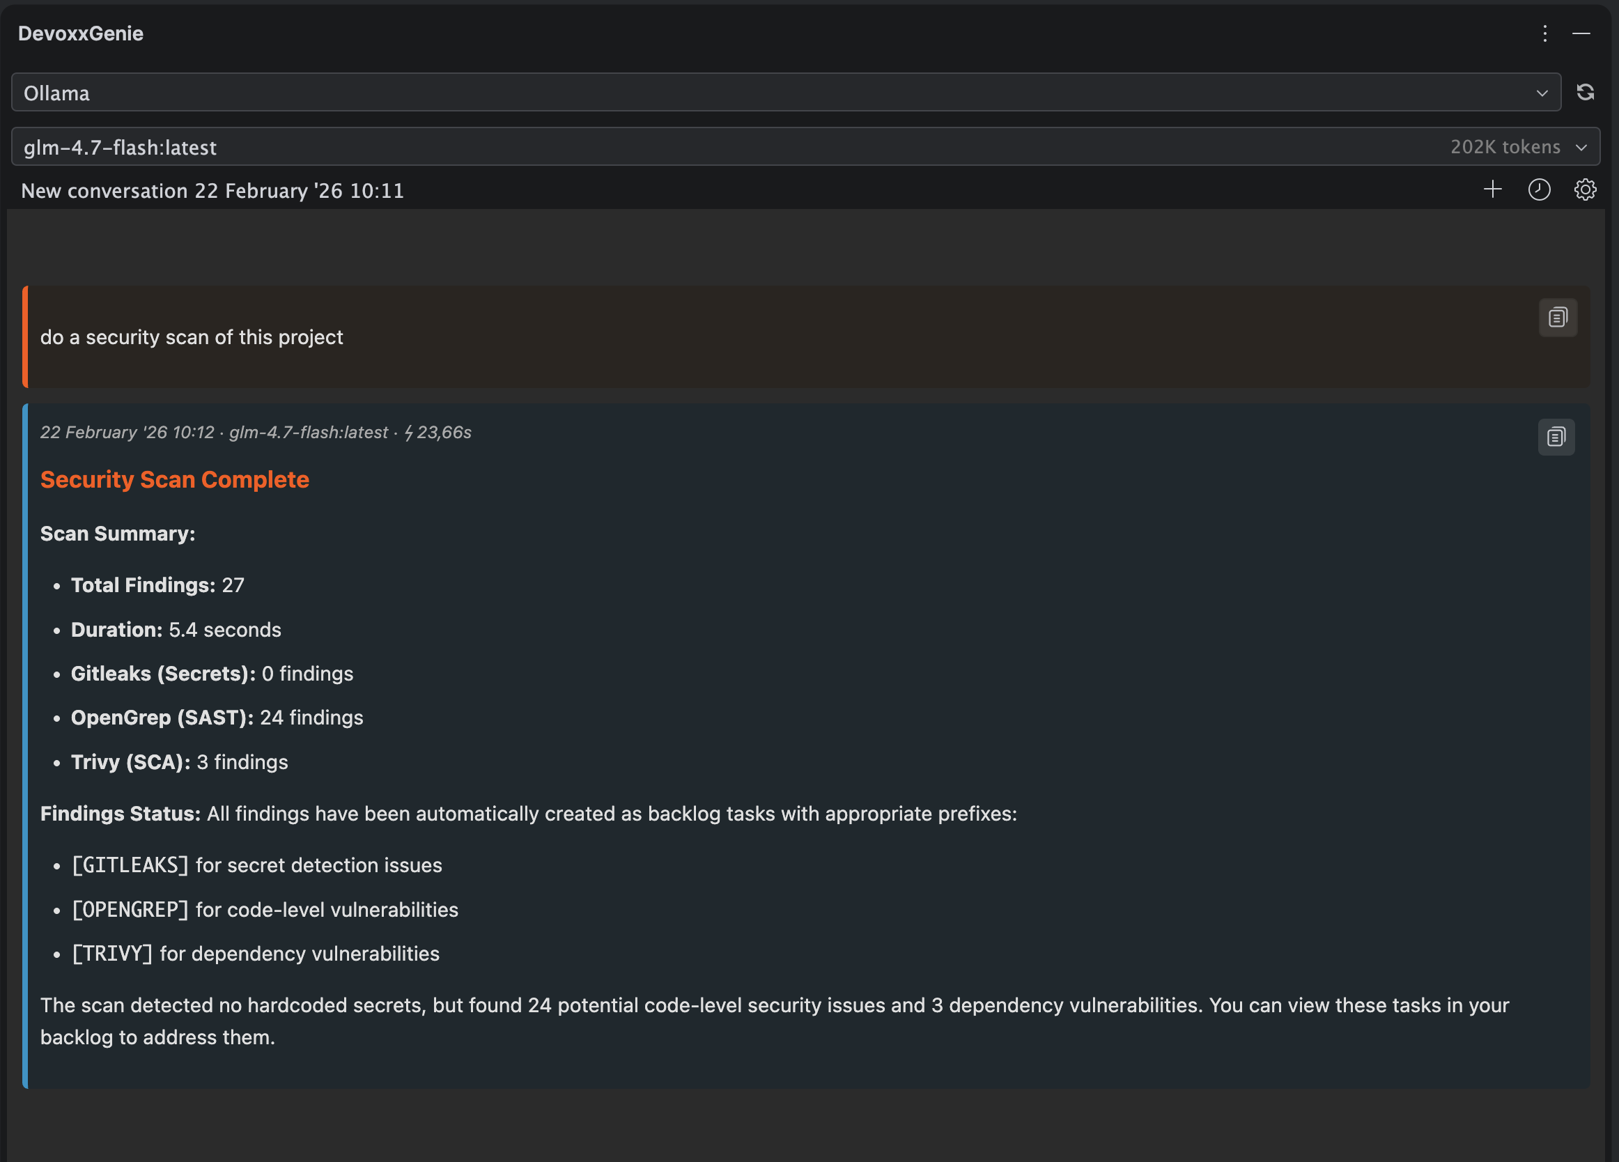The height and width of the screenshot is (1162, 1619).
Task: Open the Ollama provider dropdown
Action: pos(786,92)
